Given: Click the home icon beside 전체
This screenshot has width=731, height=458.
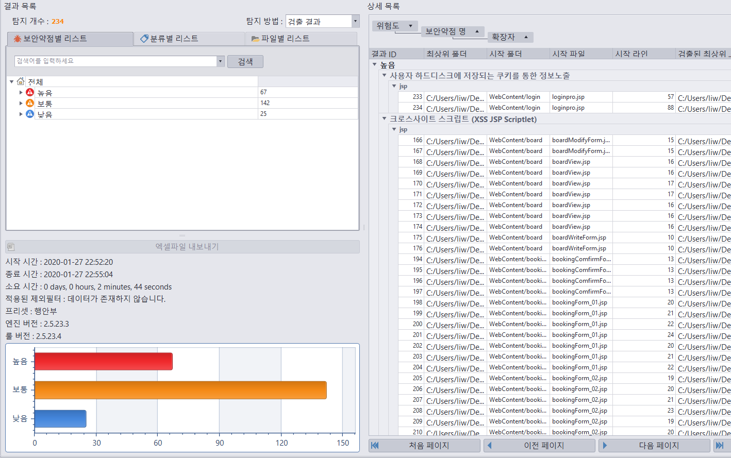Looking at the screenshot, I should [x=21, y=81].
